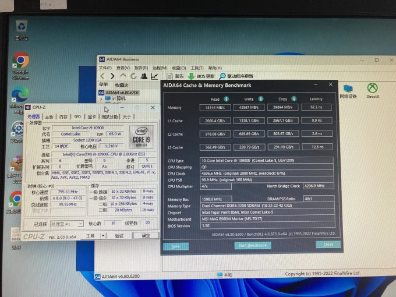Open the 文件(F) menu in AIDA64
This screenshot has height=297, width=396.
click(x=105, y=68)
